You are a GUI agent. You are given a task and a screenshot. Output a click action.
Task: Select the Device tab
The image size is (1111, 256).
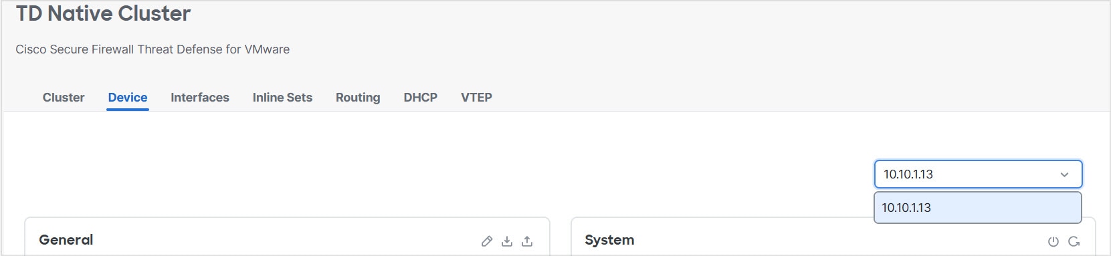[128, 98]
